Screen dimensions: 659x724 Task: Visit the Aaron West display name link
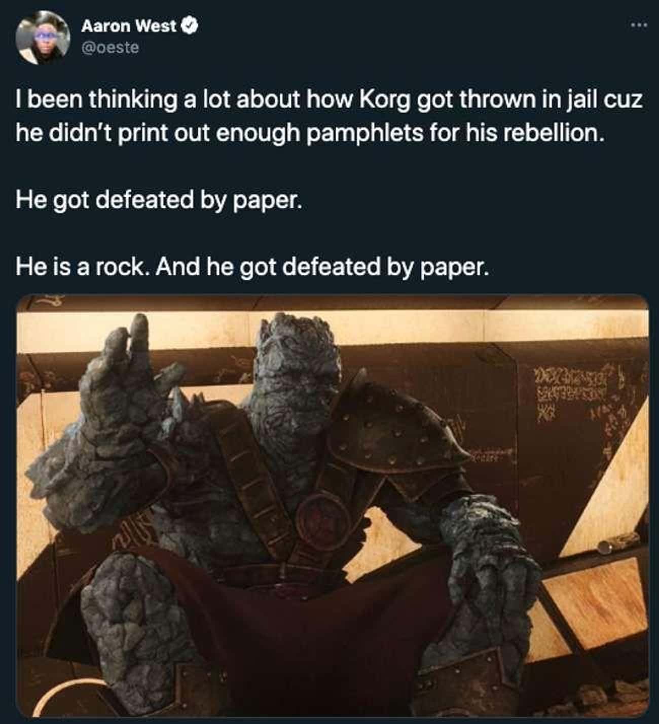click(x=129, y=26)
